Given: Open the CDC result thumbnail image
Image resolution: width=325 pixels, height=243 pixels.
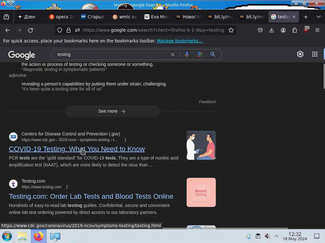Looking at the screenshot, I should [x=201, y=145].
